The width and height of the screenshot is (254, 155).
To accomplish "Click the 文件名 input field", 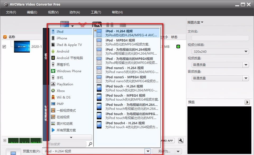I will [218, 38].
